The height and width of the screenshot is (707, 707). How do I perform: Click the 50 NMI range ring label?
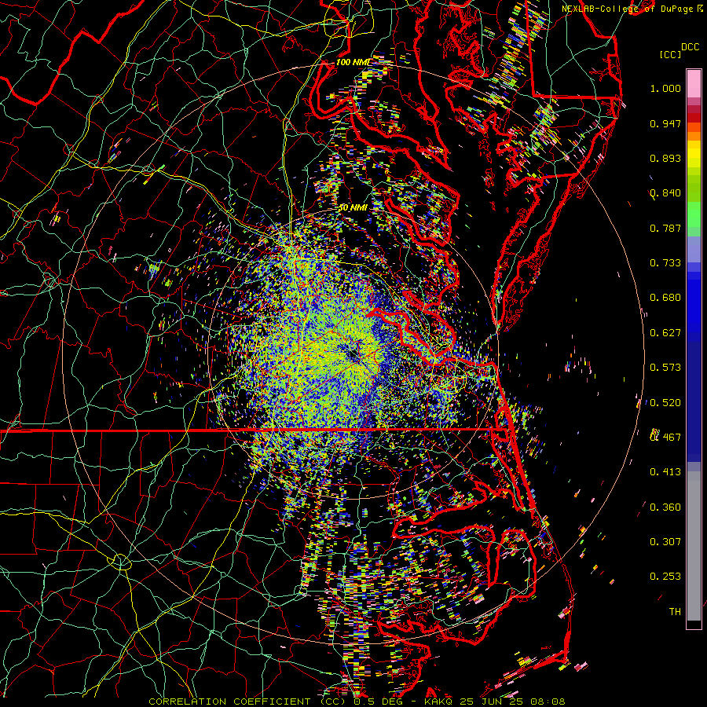(x=353, y=208)
